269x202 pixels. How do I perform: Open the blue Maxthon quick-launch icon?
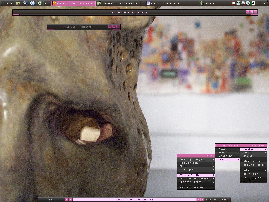32,3
